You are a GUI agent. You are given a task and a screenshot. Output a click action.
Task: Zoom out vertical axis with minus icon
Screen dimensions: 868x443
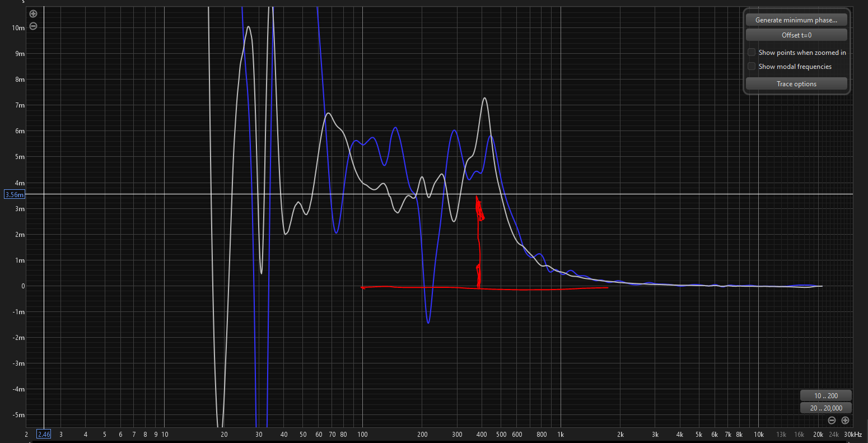point(33,26)
